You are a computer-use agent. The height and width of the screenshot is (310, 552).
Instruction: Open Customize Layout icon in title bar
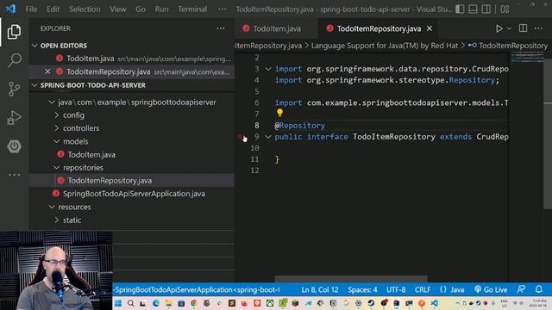coord(505,9)
